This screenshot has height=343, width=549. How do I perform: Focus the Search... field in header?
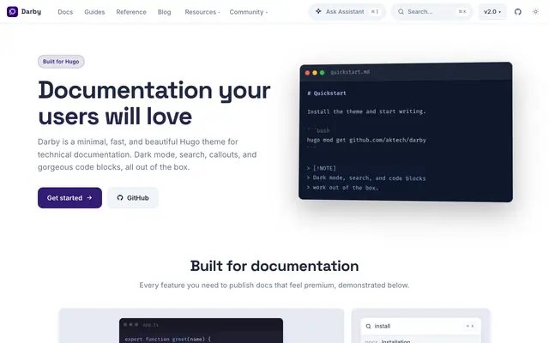click(431, 11)
